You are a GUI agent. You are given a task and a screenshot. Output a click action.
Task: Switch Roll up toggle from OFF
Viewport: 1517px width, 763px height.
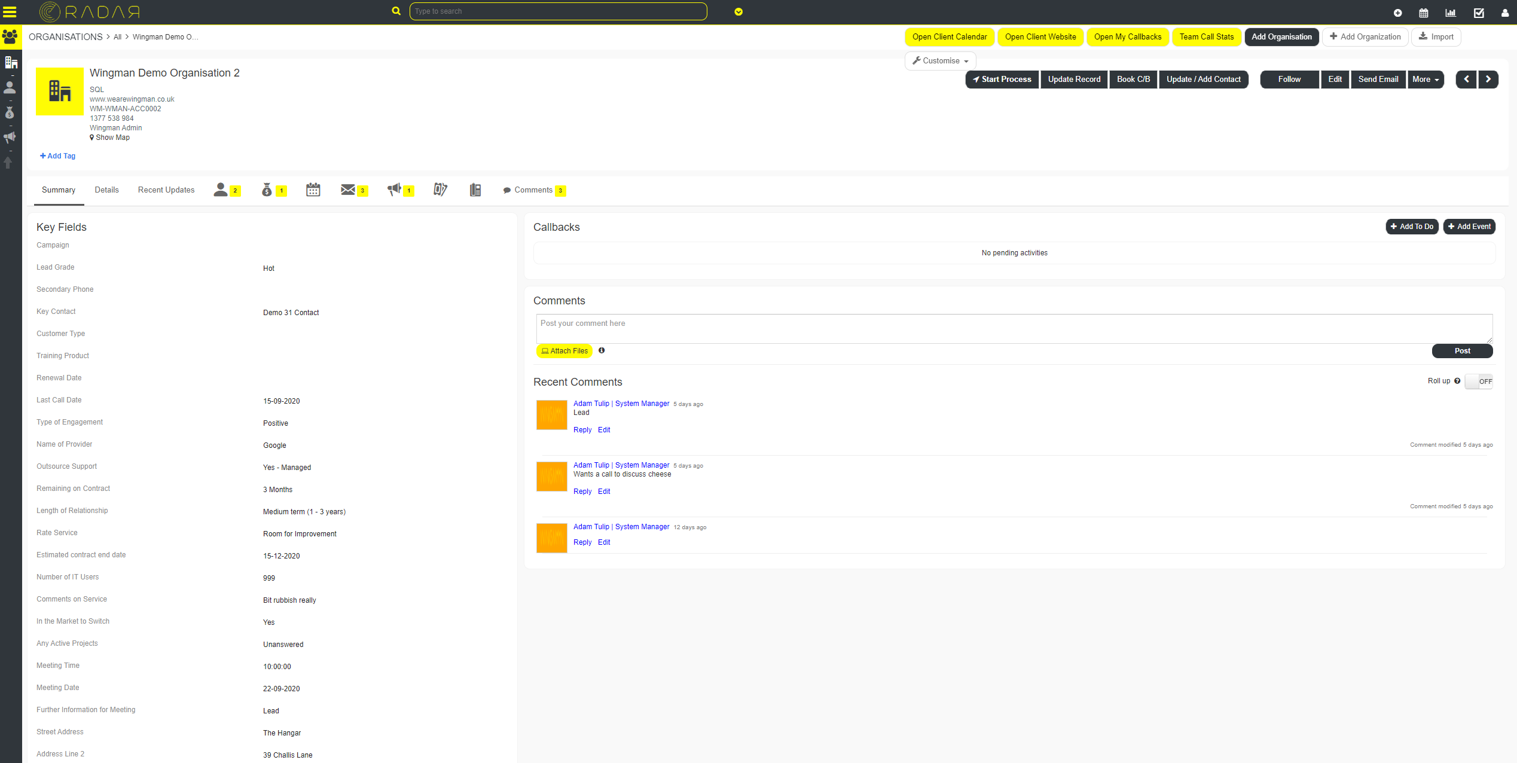[1479, 381]
